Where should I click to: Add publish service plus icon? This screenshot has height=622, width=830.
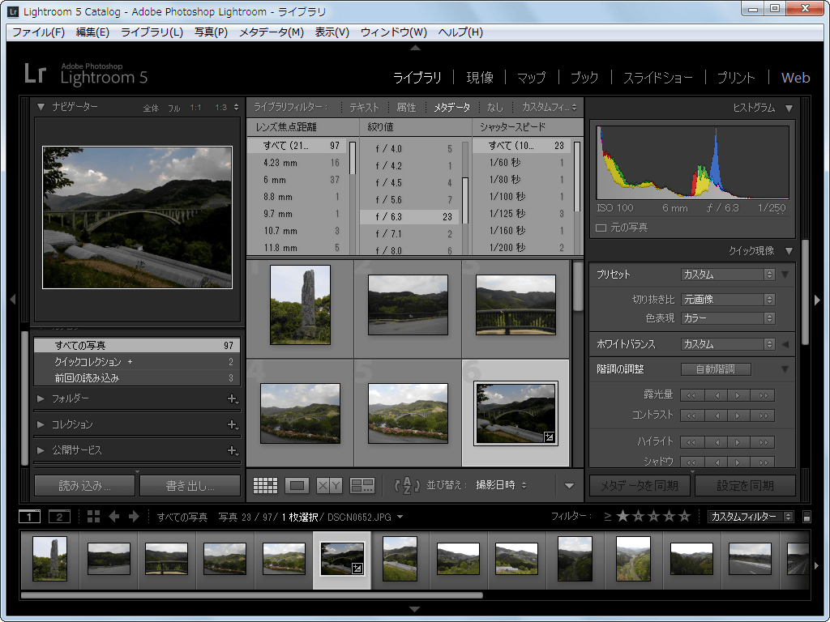click(233, 450)
